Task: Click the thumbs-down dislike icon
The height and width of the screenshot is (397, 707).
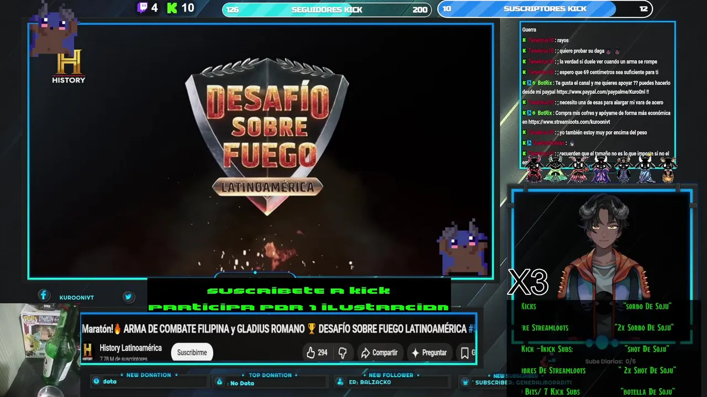Action: (x=342, y=353)
